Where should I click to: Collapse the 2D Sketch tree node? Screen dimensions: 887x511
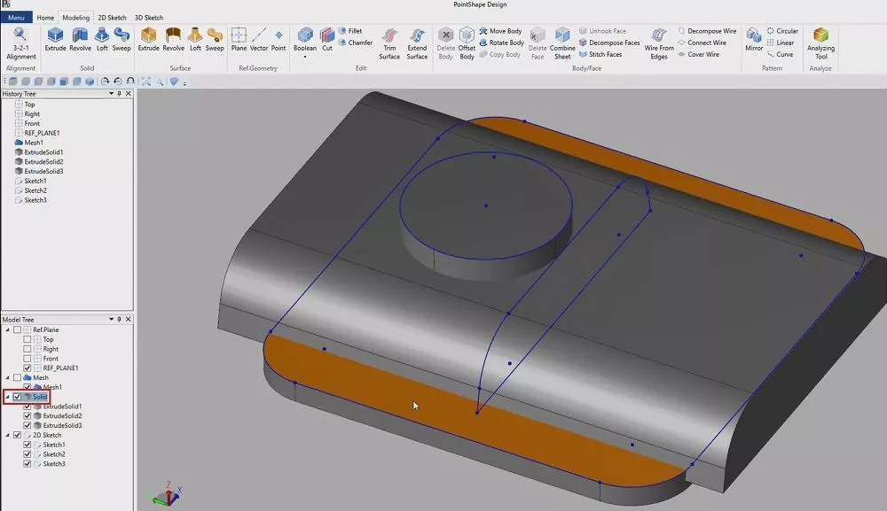coord(7,435)
